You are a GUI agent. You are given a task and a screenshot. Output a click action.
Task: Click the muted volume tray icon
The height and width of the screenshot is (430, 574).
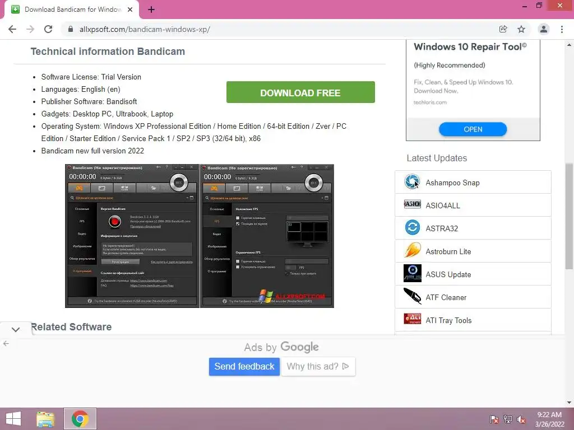[x=521, y=419]
